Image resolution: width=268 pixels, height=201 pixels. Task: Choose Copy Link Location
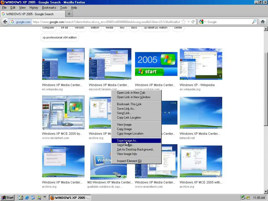[136, 118]
